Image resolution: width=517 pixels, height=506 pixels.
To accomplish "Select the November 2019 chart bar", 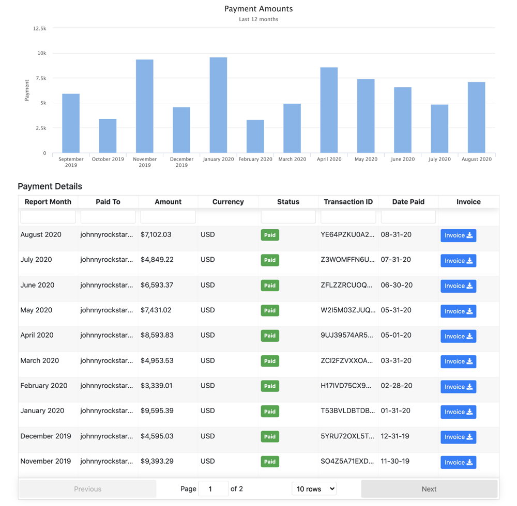I will coord(145,106).
